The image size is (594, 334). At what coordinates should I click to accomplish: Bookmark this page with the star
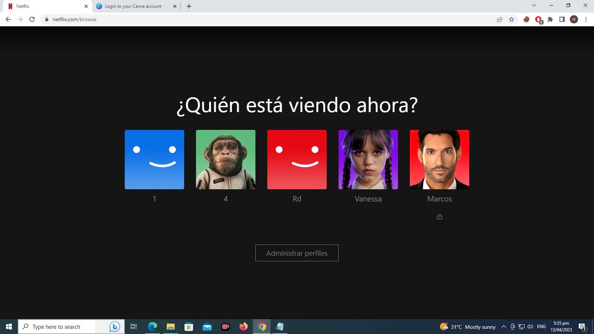point(512,19)
